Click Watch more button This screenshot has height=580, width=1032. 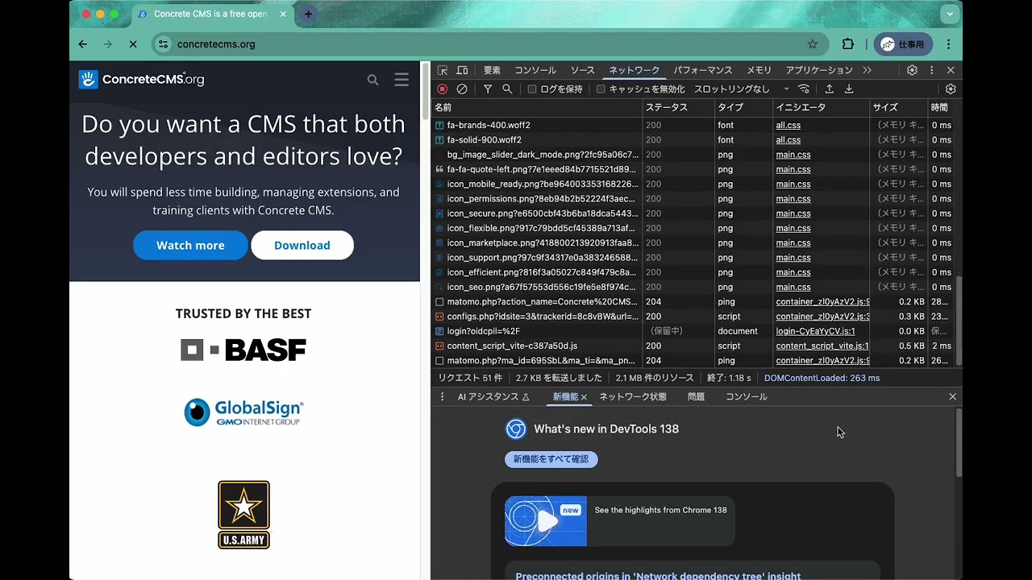(190, 246)
